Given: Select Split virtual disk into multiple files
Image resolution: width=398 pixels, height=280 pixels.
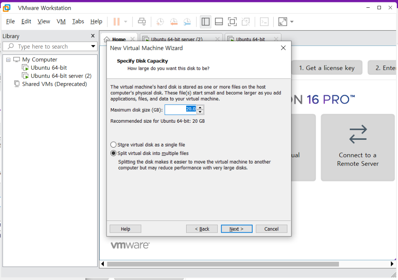Looking at the screenshot, I should pos(150,153).
